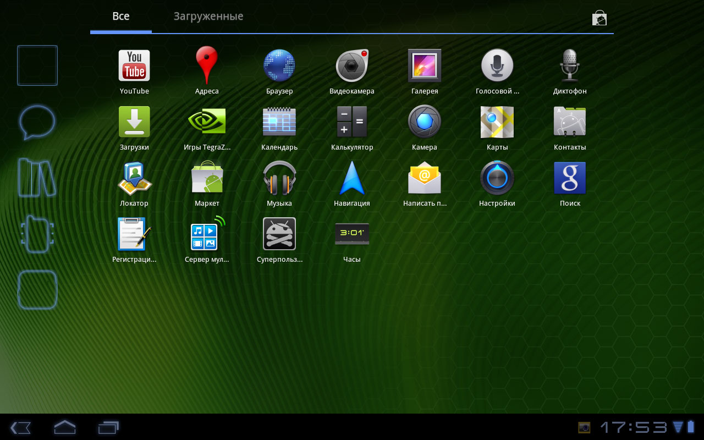Open Галерея photo gallery
Image resolution: width=704 pixels, height=440 pixels.
[425, 66]
